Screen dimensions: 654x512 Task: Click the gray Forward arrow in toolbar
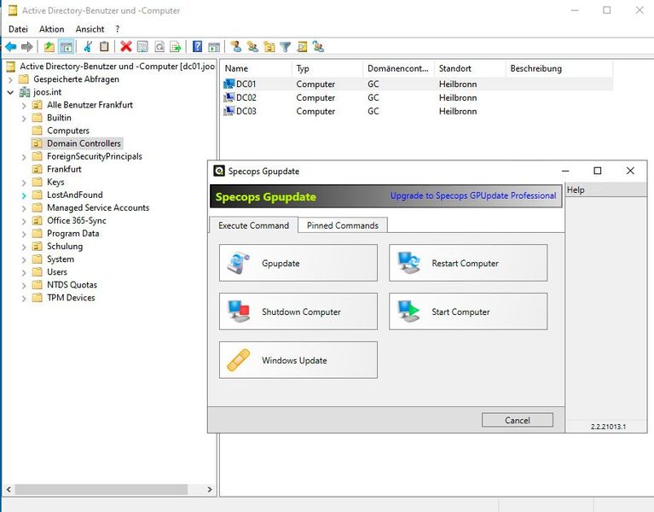click(27, 47)
